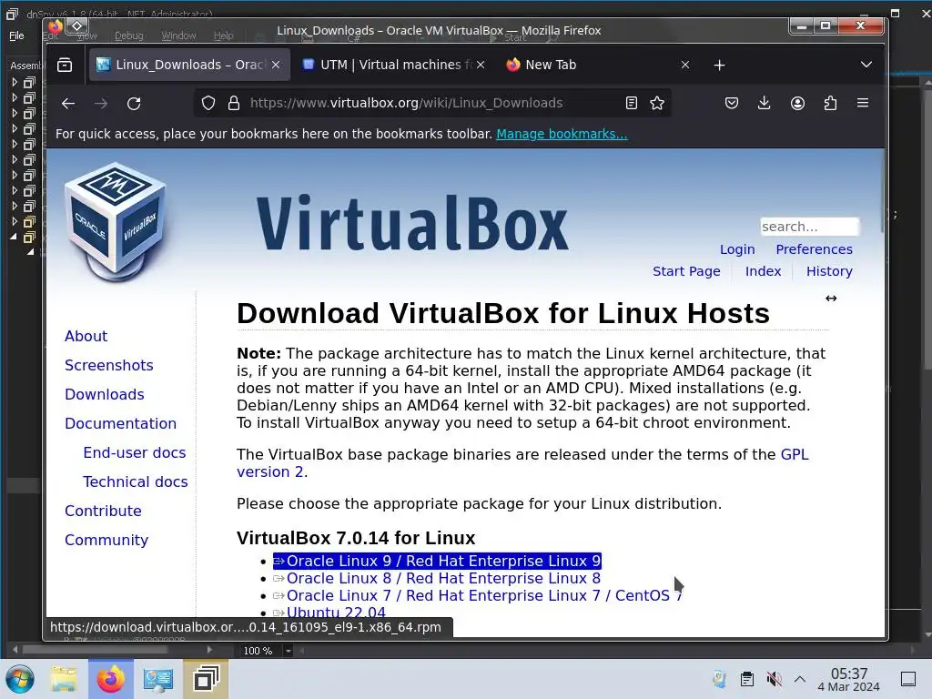932x699 pixels.
Task: Bookmark this page with the star icon
Action: coord(657,103)
